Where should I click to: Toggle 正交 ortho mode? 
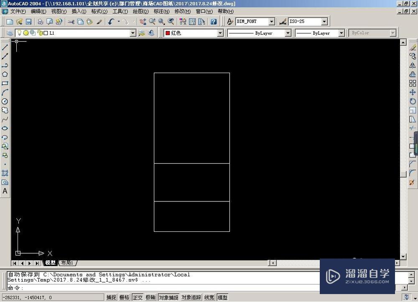click(x=138, y=297)
